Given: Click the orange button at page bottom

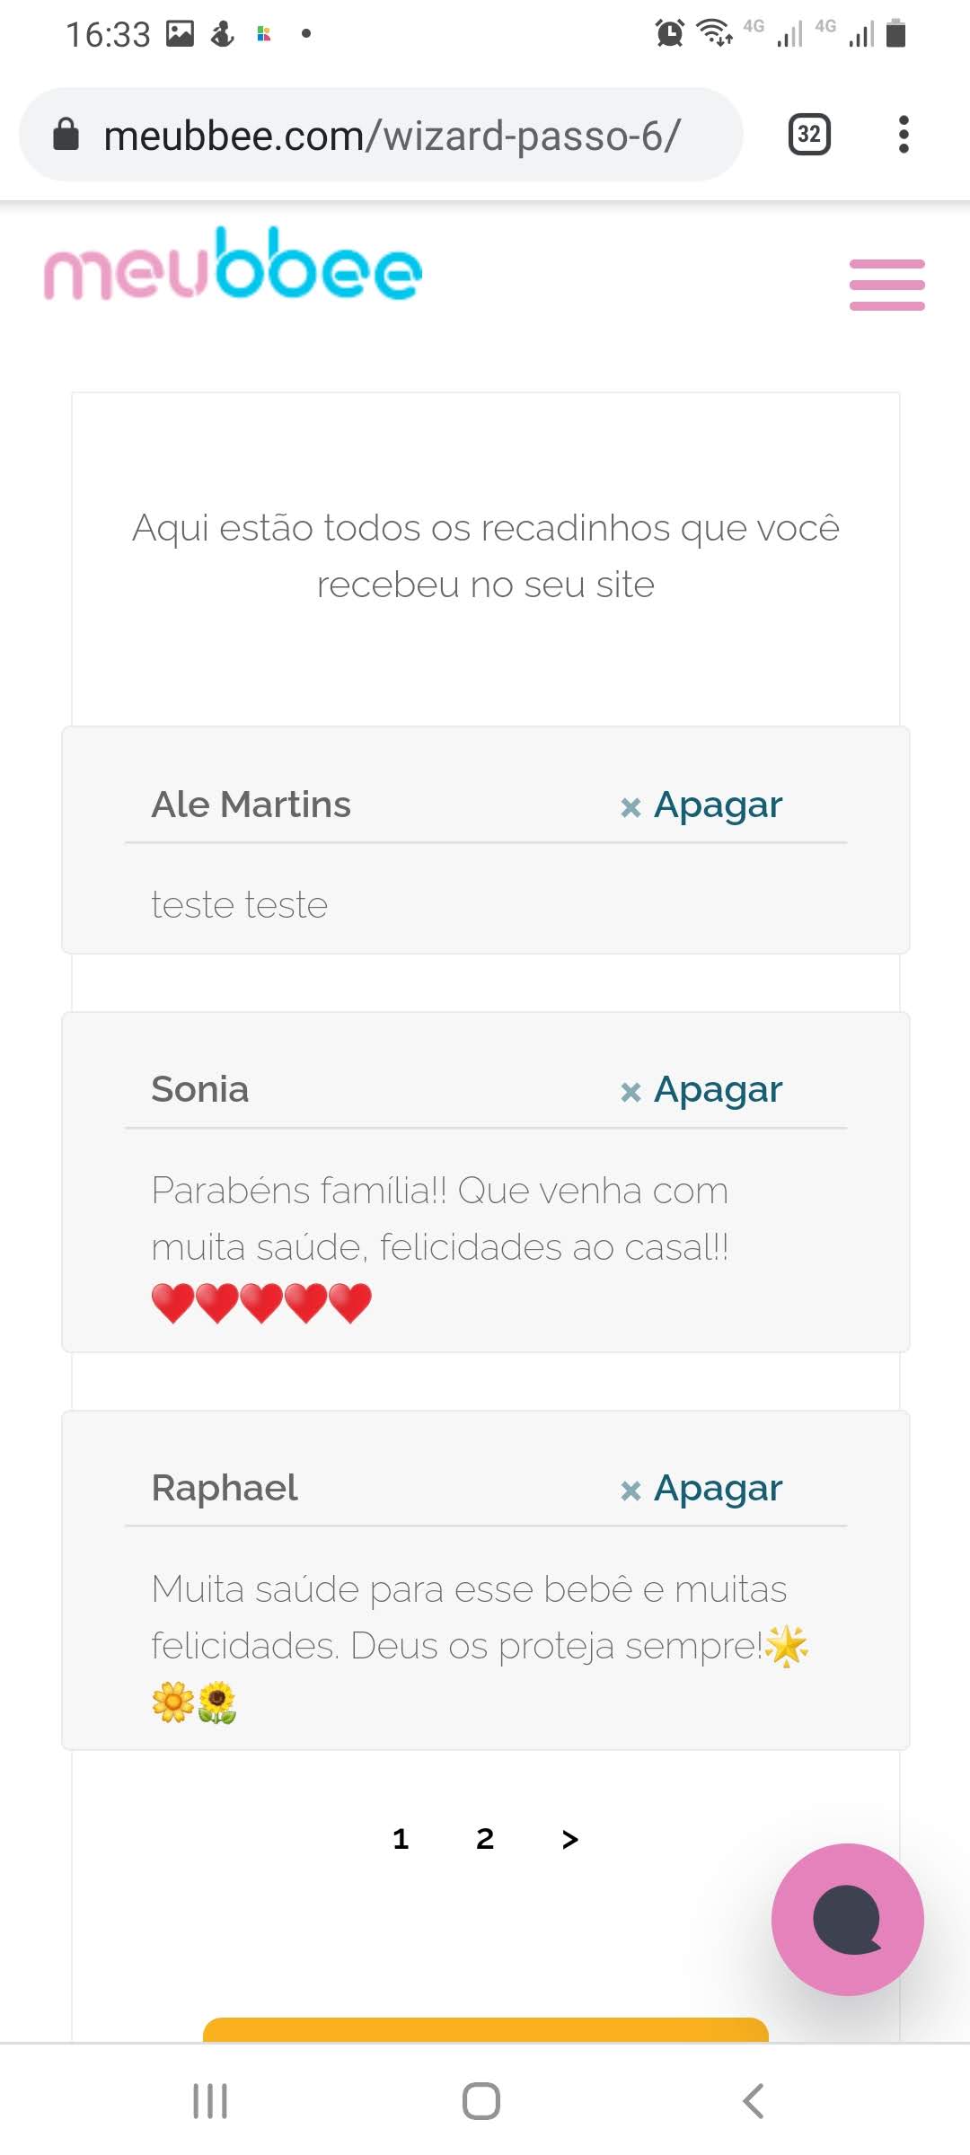Looking at the screenshot, I should [485, 2029].
